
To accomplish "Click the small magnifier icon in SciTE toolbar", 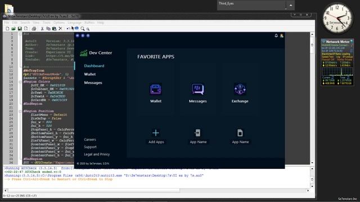I will 88,29.
